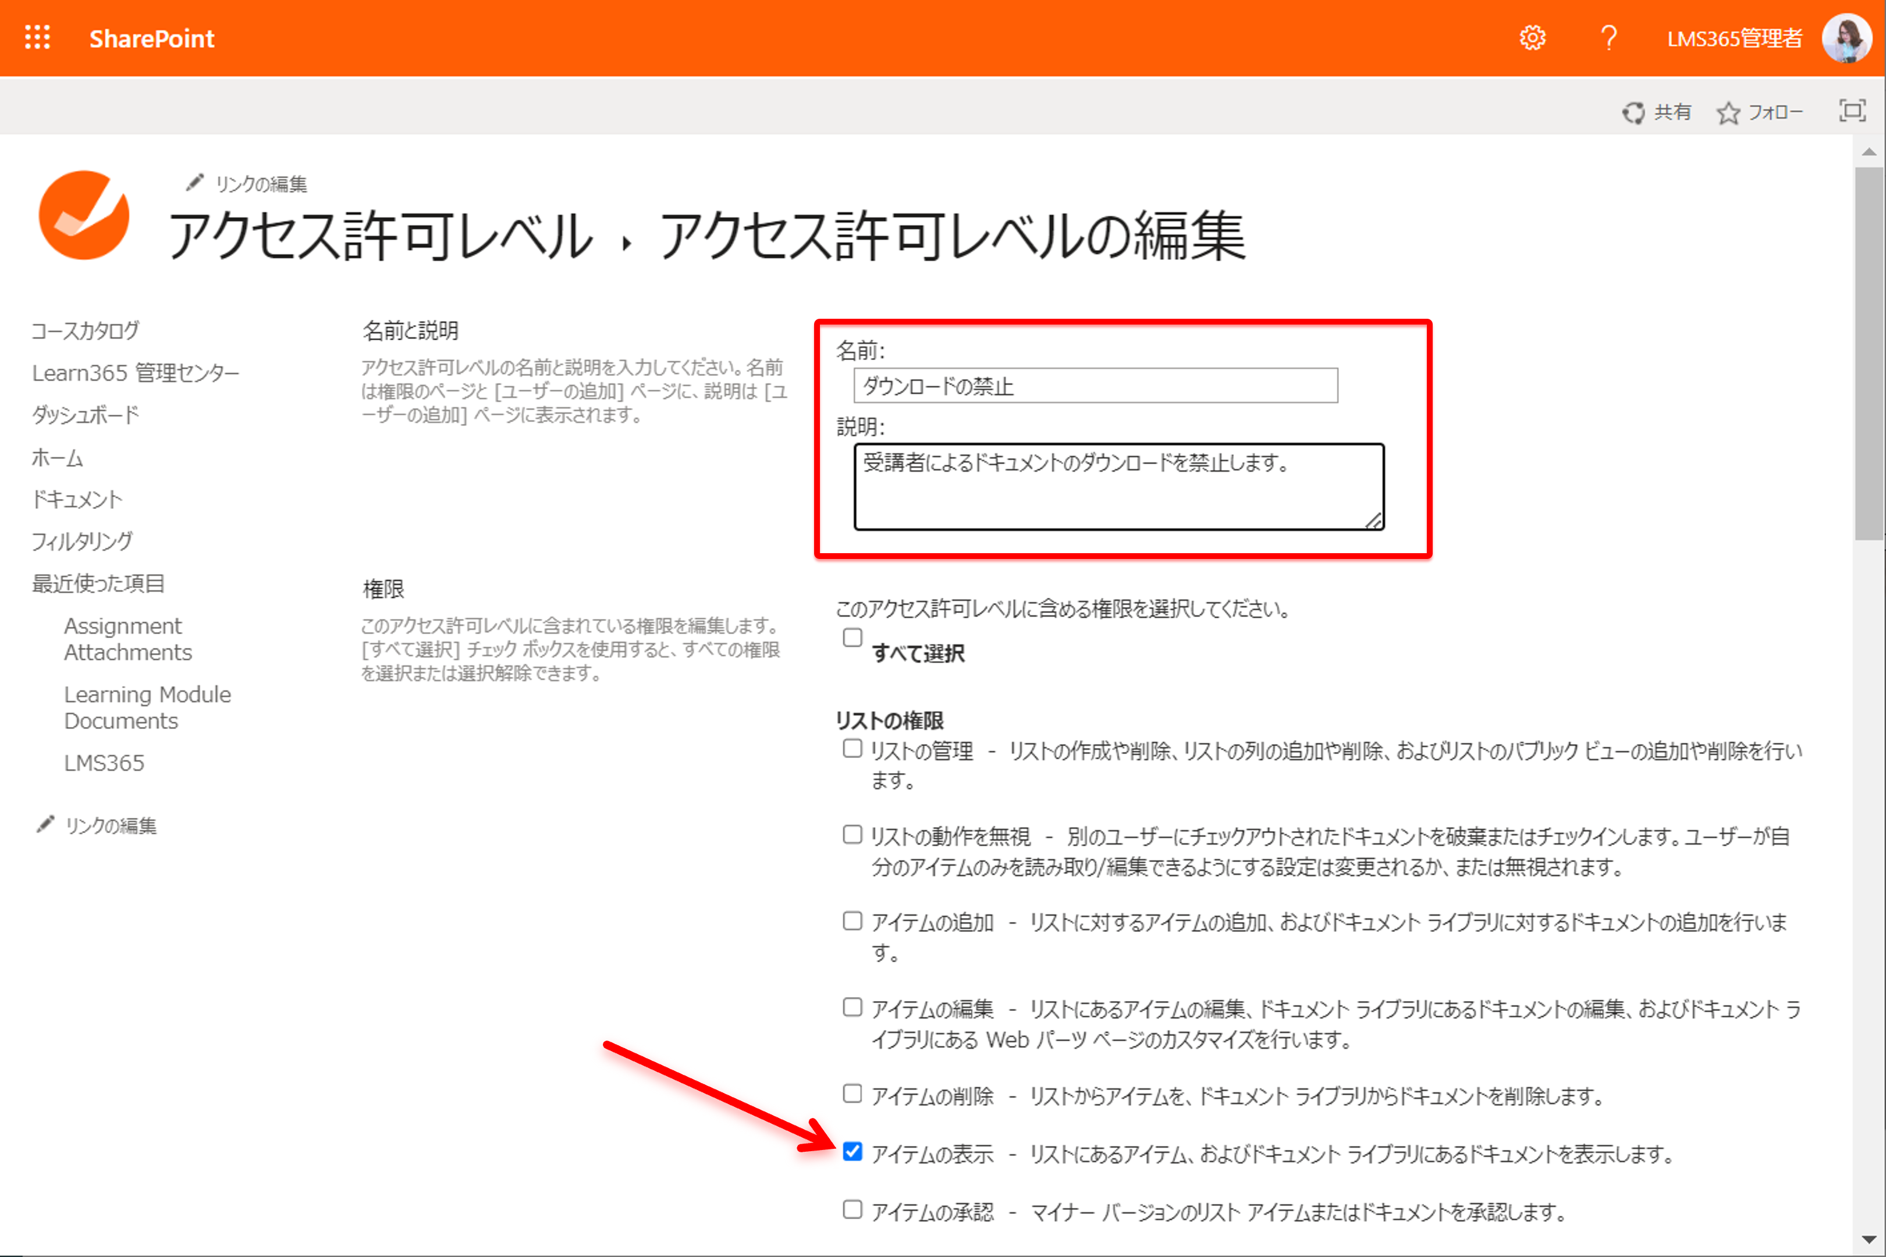Click the 説明 text area resize handle

point(1373,520)
